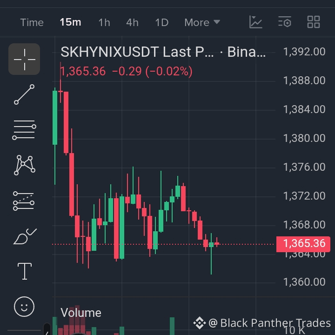Select the forecasting and measure lines tool
This screenshot has height=335, width=335.
click(24, 201)
